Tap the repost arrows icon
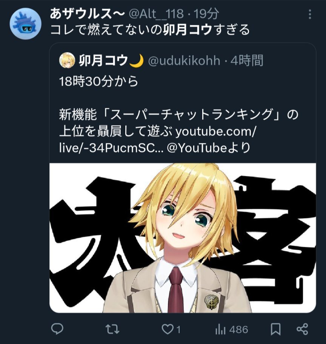Screen dimensions: 326x344 [x=112, y=329]
